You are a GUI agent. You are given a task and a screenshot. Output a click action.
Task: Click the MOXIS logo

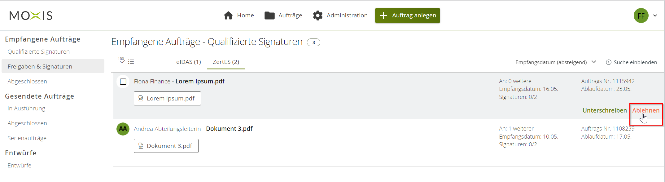click(x=31, y=16)
